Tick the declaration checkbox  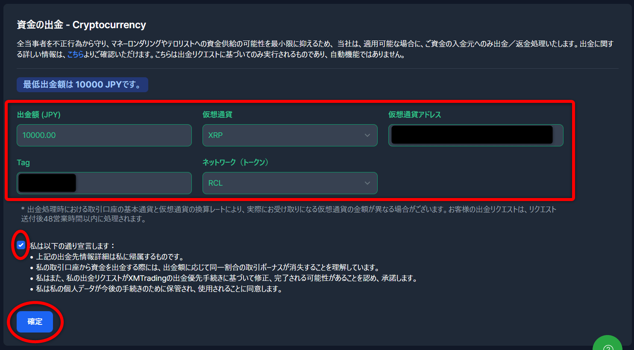click(21, 245)
